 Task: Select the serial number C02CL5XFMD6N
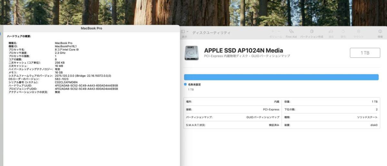(x=66, y=82)
